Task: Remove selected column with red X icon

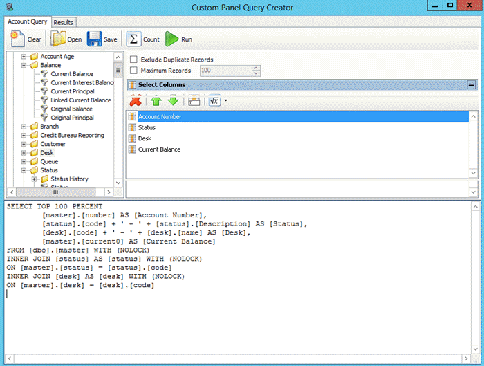Action: click(136, 101)
